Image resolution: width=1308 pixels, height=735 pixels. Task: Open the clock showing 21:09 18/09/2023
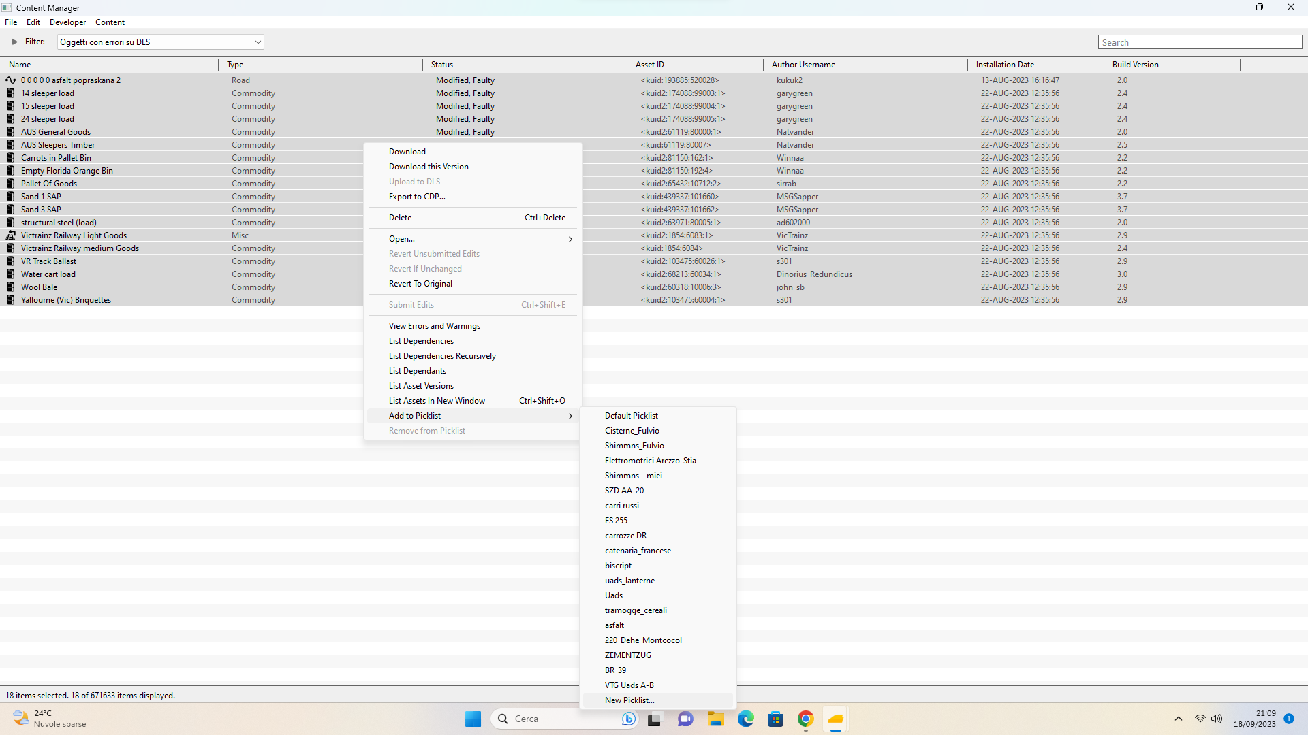[x=1254, y=719]
